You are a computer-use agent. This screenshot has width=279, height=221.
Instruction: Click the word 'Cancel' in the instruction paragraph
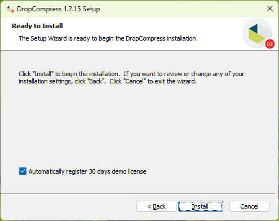(x=135, y=81)
